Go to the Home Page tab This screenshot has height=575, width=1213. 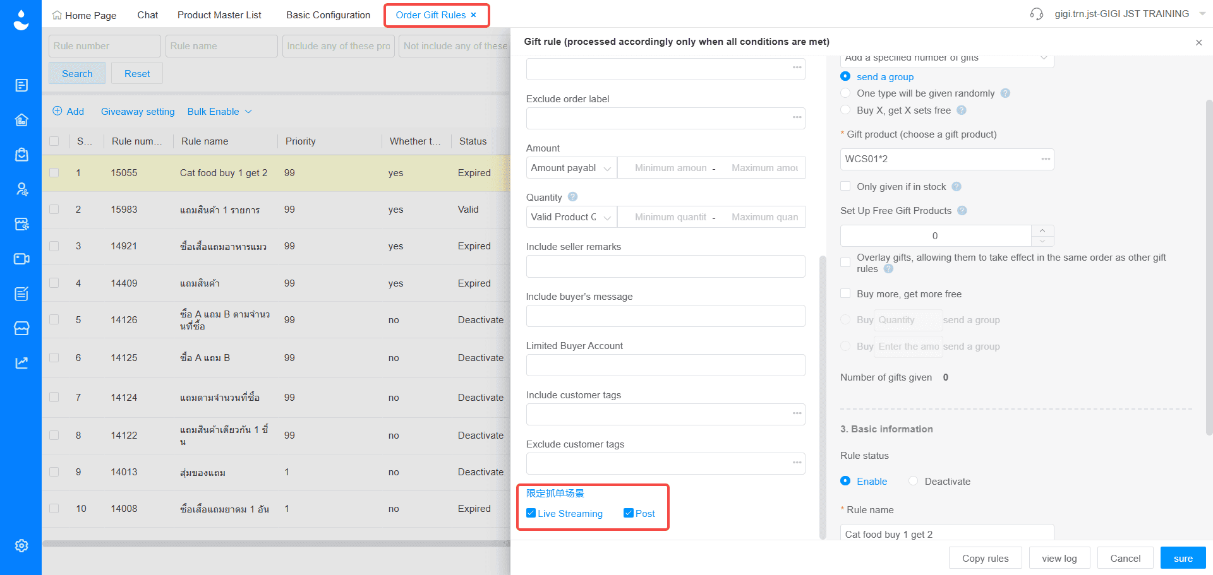tap(85, 15)
